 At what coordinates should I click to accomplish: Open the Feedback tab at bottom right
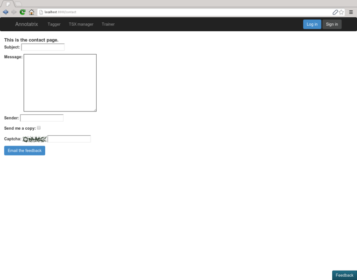coord(344,275)
